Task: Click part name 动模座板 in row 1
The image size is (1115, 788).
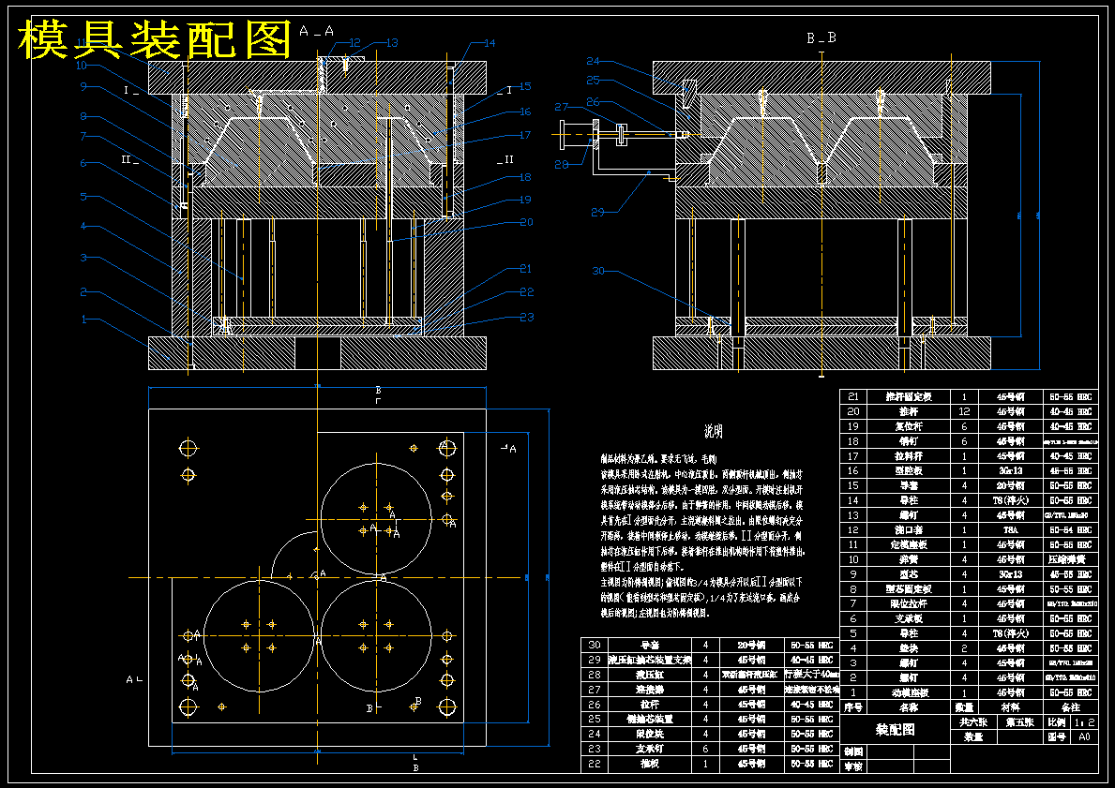Action: point(908,692)
